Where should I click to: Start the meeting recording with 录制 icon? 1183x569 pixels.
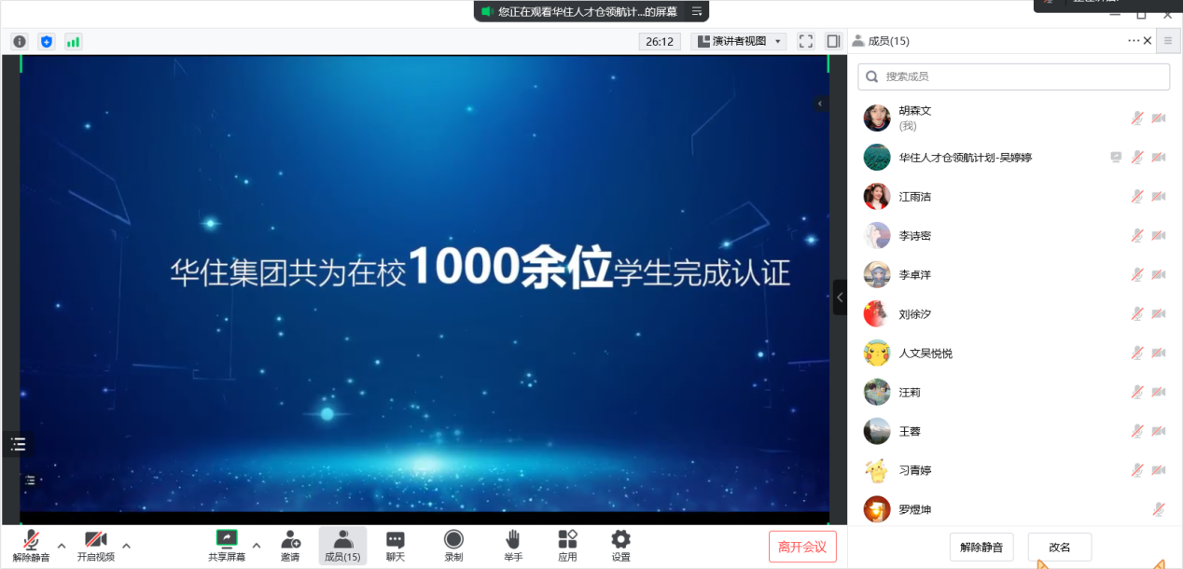pyautogui.click(x=452, y=546)
